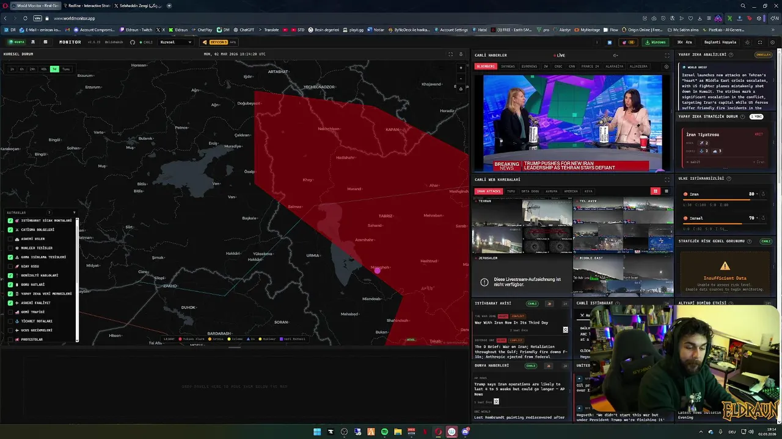Click the DEFCON 3 status badge
The height and width of the screenshot is (439, 782).
(219, 42)
